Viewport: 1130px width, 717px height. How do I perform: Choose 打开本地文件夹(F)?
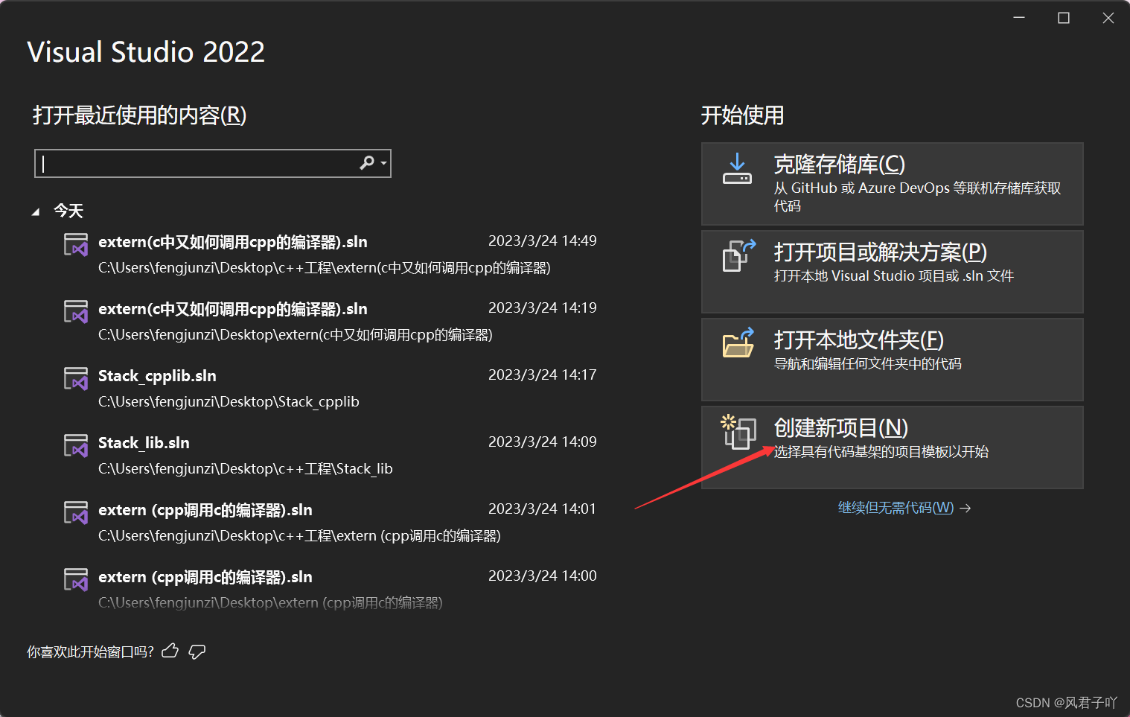(x=892, y=360)
